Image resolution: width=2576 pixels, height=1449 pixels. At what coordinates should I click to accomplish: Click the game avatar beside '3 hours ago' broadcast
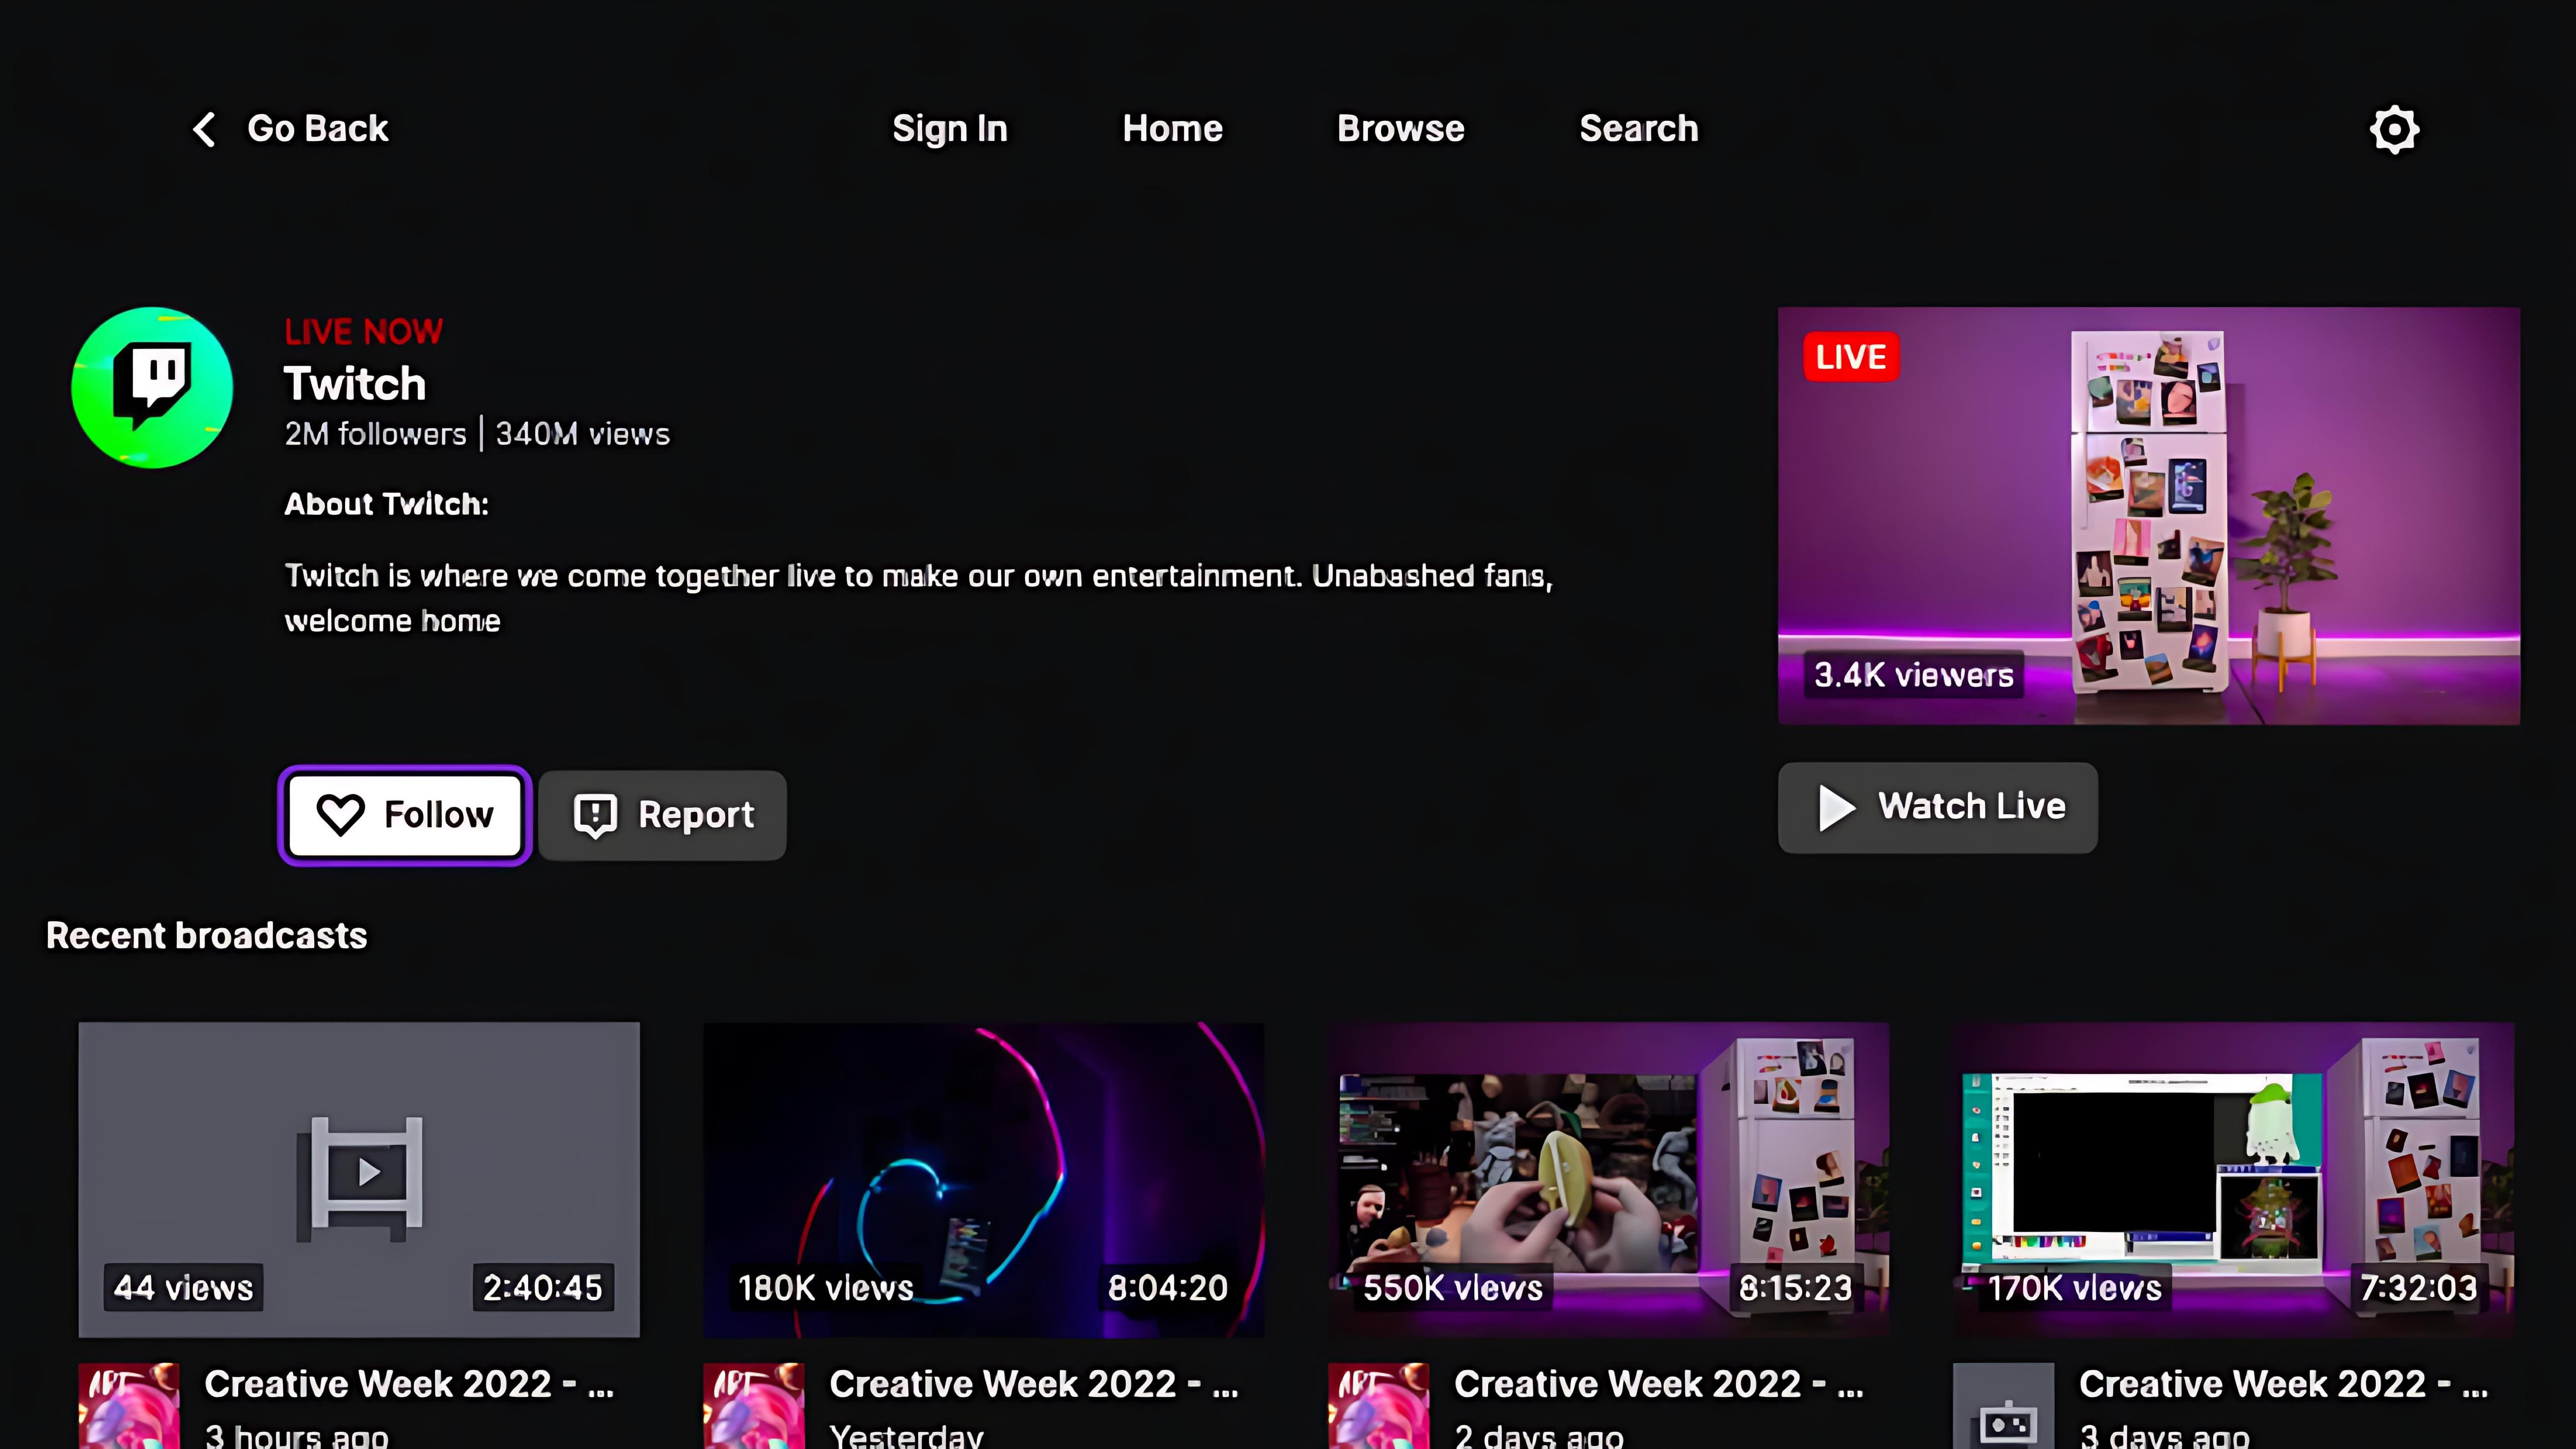(129, 1405)
